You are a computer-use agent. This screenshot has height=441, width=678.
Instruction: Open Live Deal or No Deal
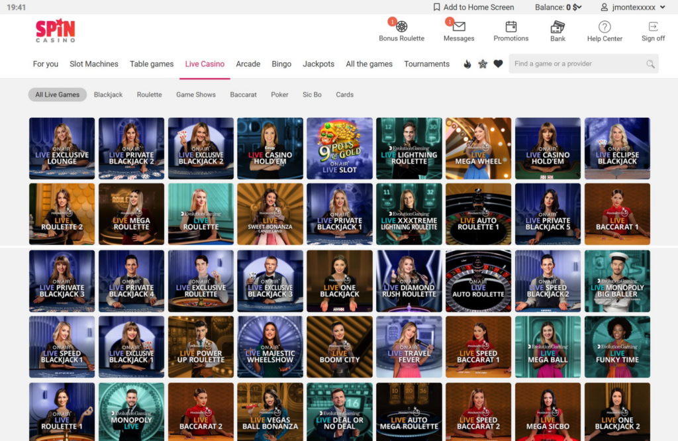(340, 412)
